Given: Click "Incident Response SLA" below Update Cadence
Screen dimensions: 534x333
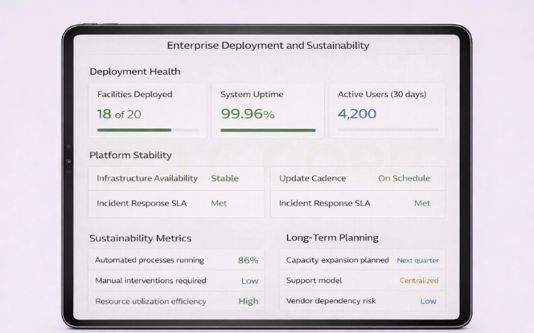Looking at the screenshot, I should pyautogui.click(x=325, y=203).
